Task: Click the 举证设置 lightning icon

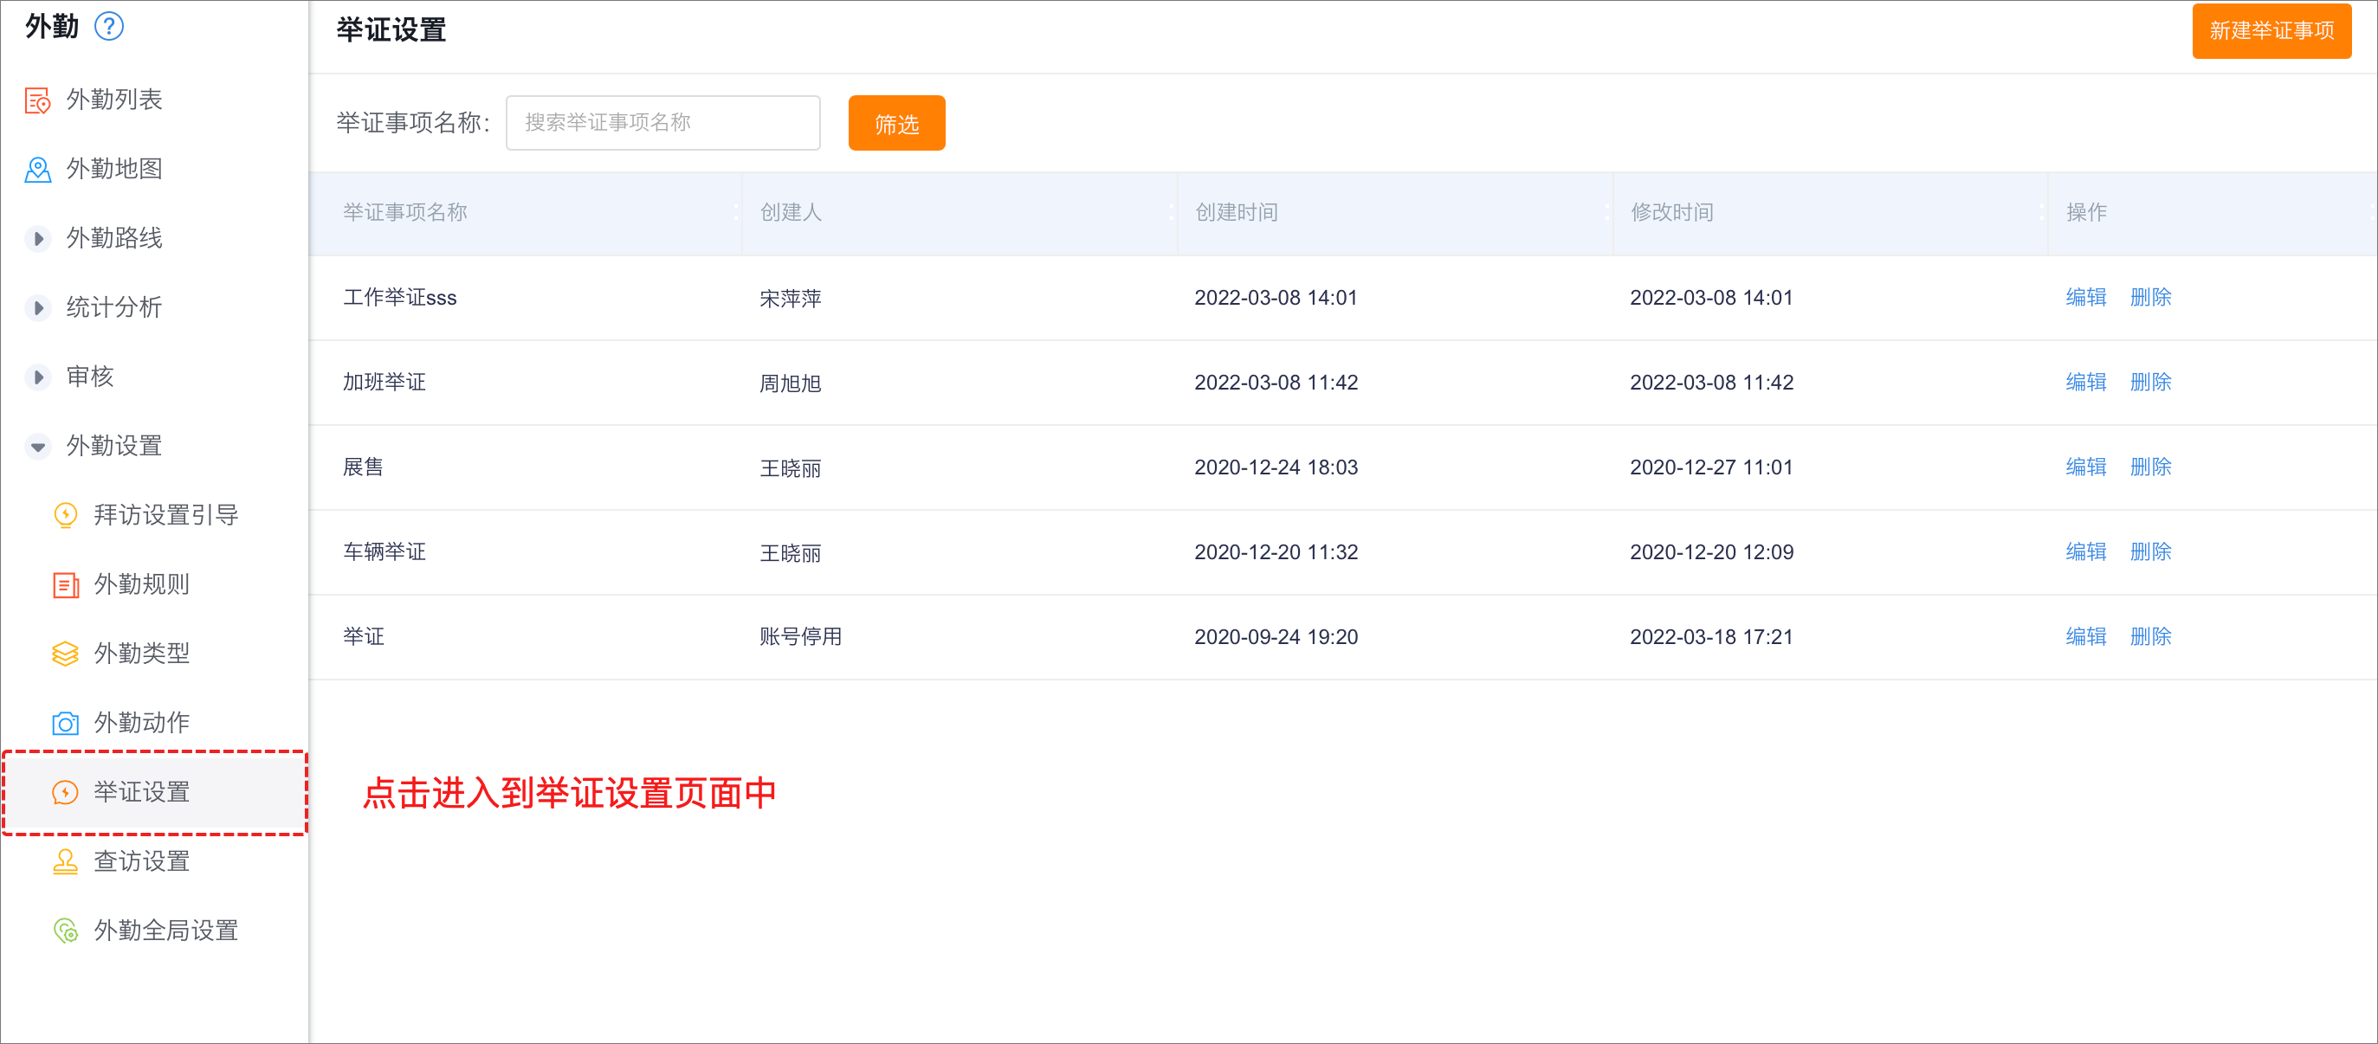Action: point(66,792)
